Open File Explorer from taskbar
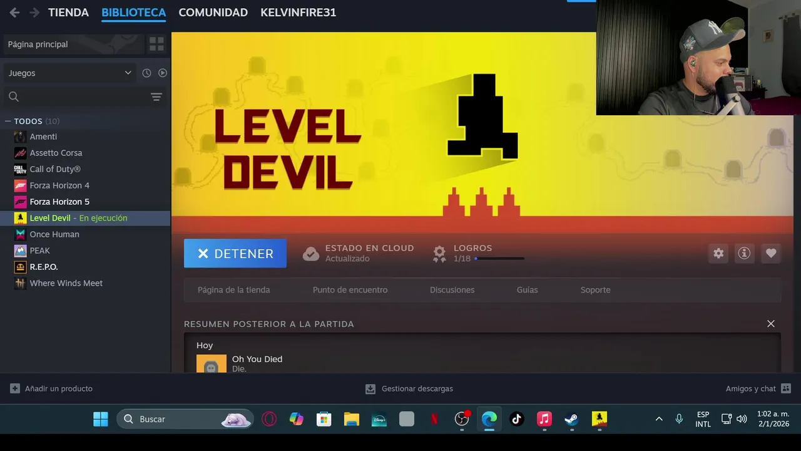This screenshot has height=451, width=801. click(x=352, y=419)
